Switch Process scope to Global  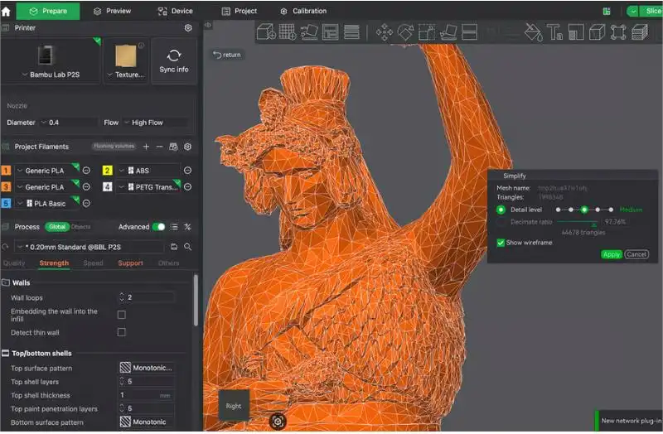click(56, 227)
